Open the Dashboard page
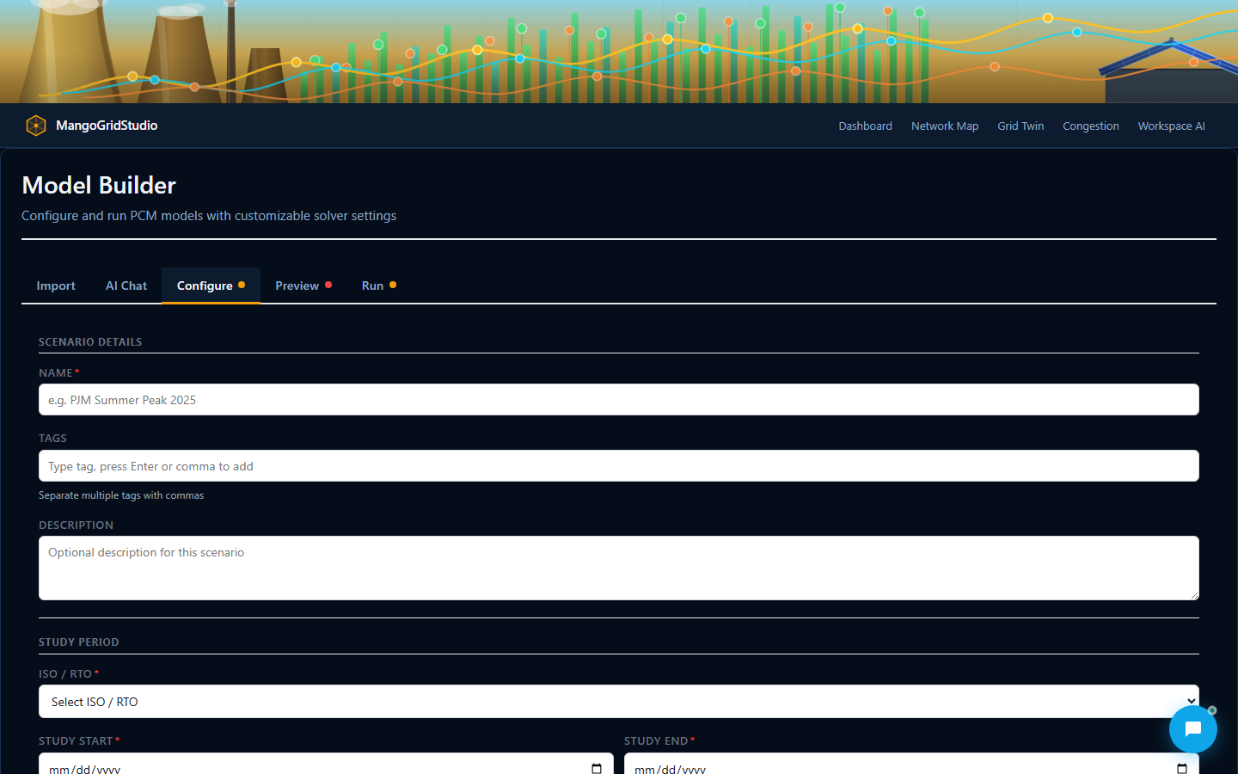 point(865,126)
